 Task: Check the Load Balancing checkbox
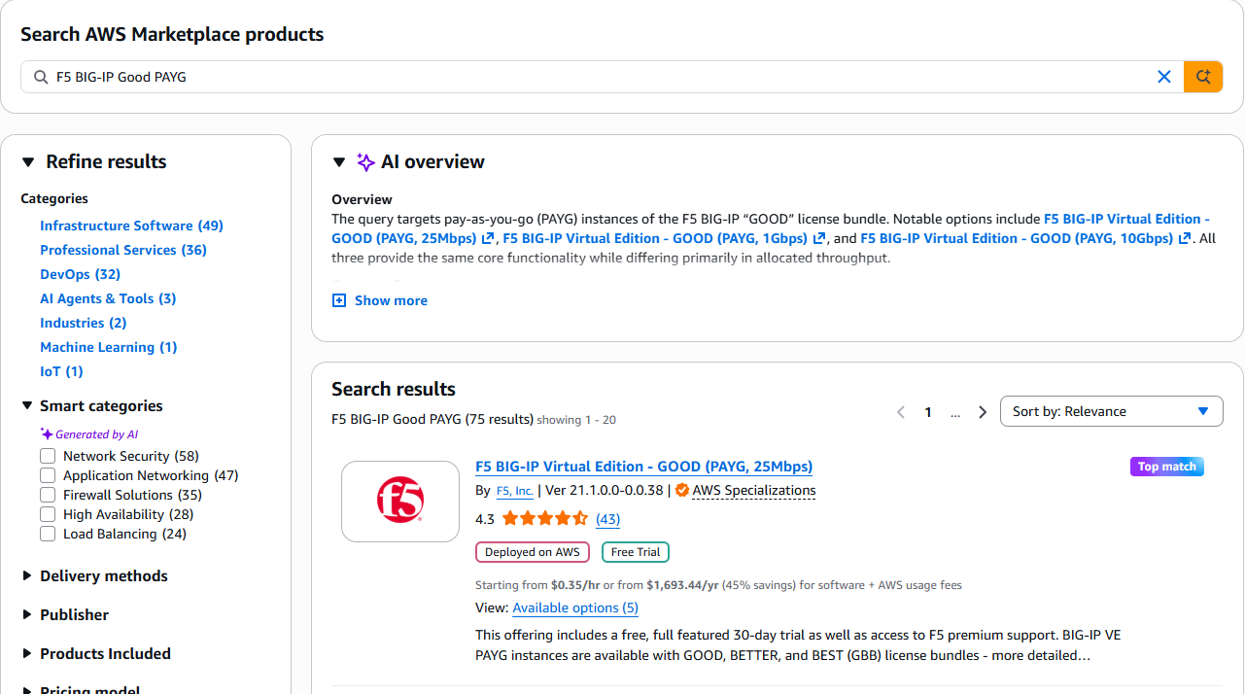[48, 534]
